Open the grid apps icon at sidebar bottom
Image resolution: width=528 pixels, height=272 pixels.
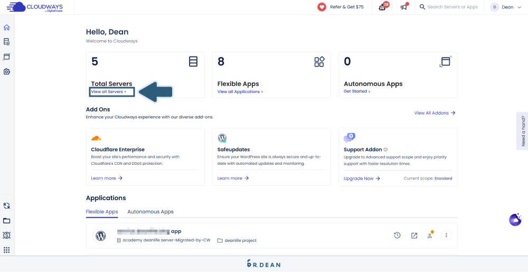click(7, 250)
